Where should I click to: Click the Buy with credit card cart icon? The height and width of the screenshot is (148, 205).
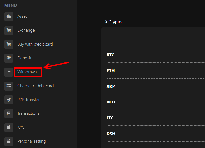9,44
